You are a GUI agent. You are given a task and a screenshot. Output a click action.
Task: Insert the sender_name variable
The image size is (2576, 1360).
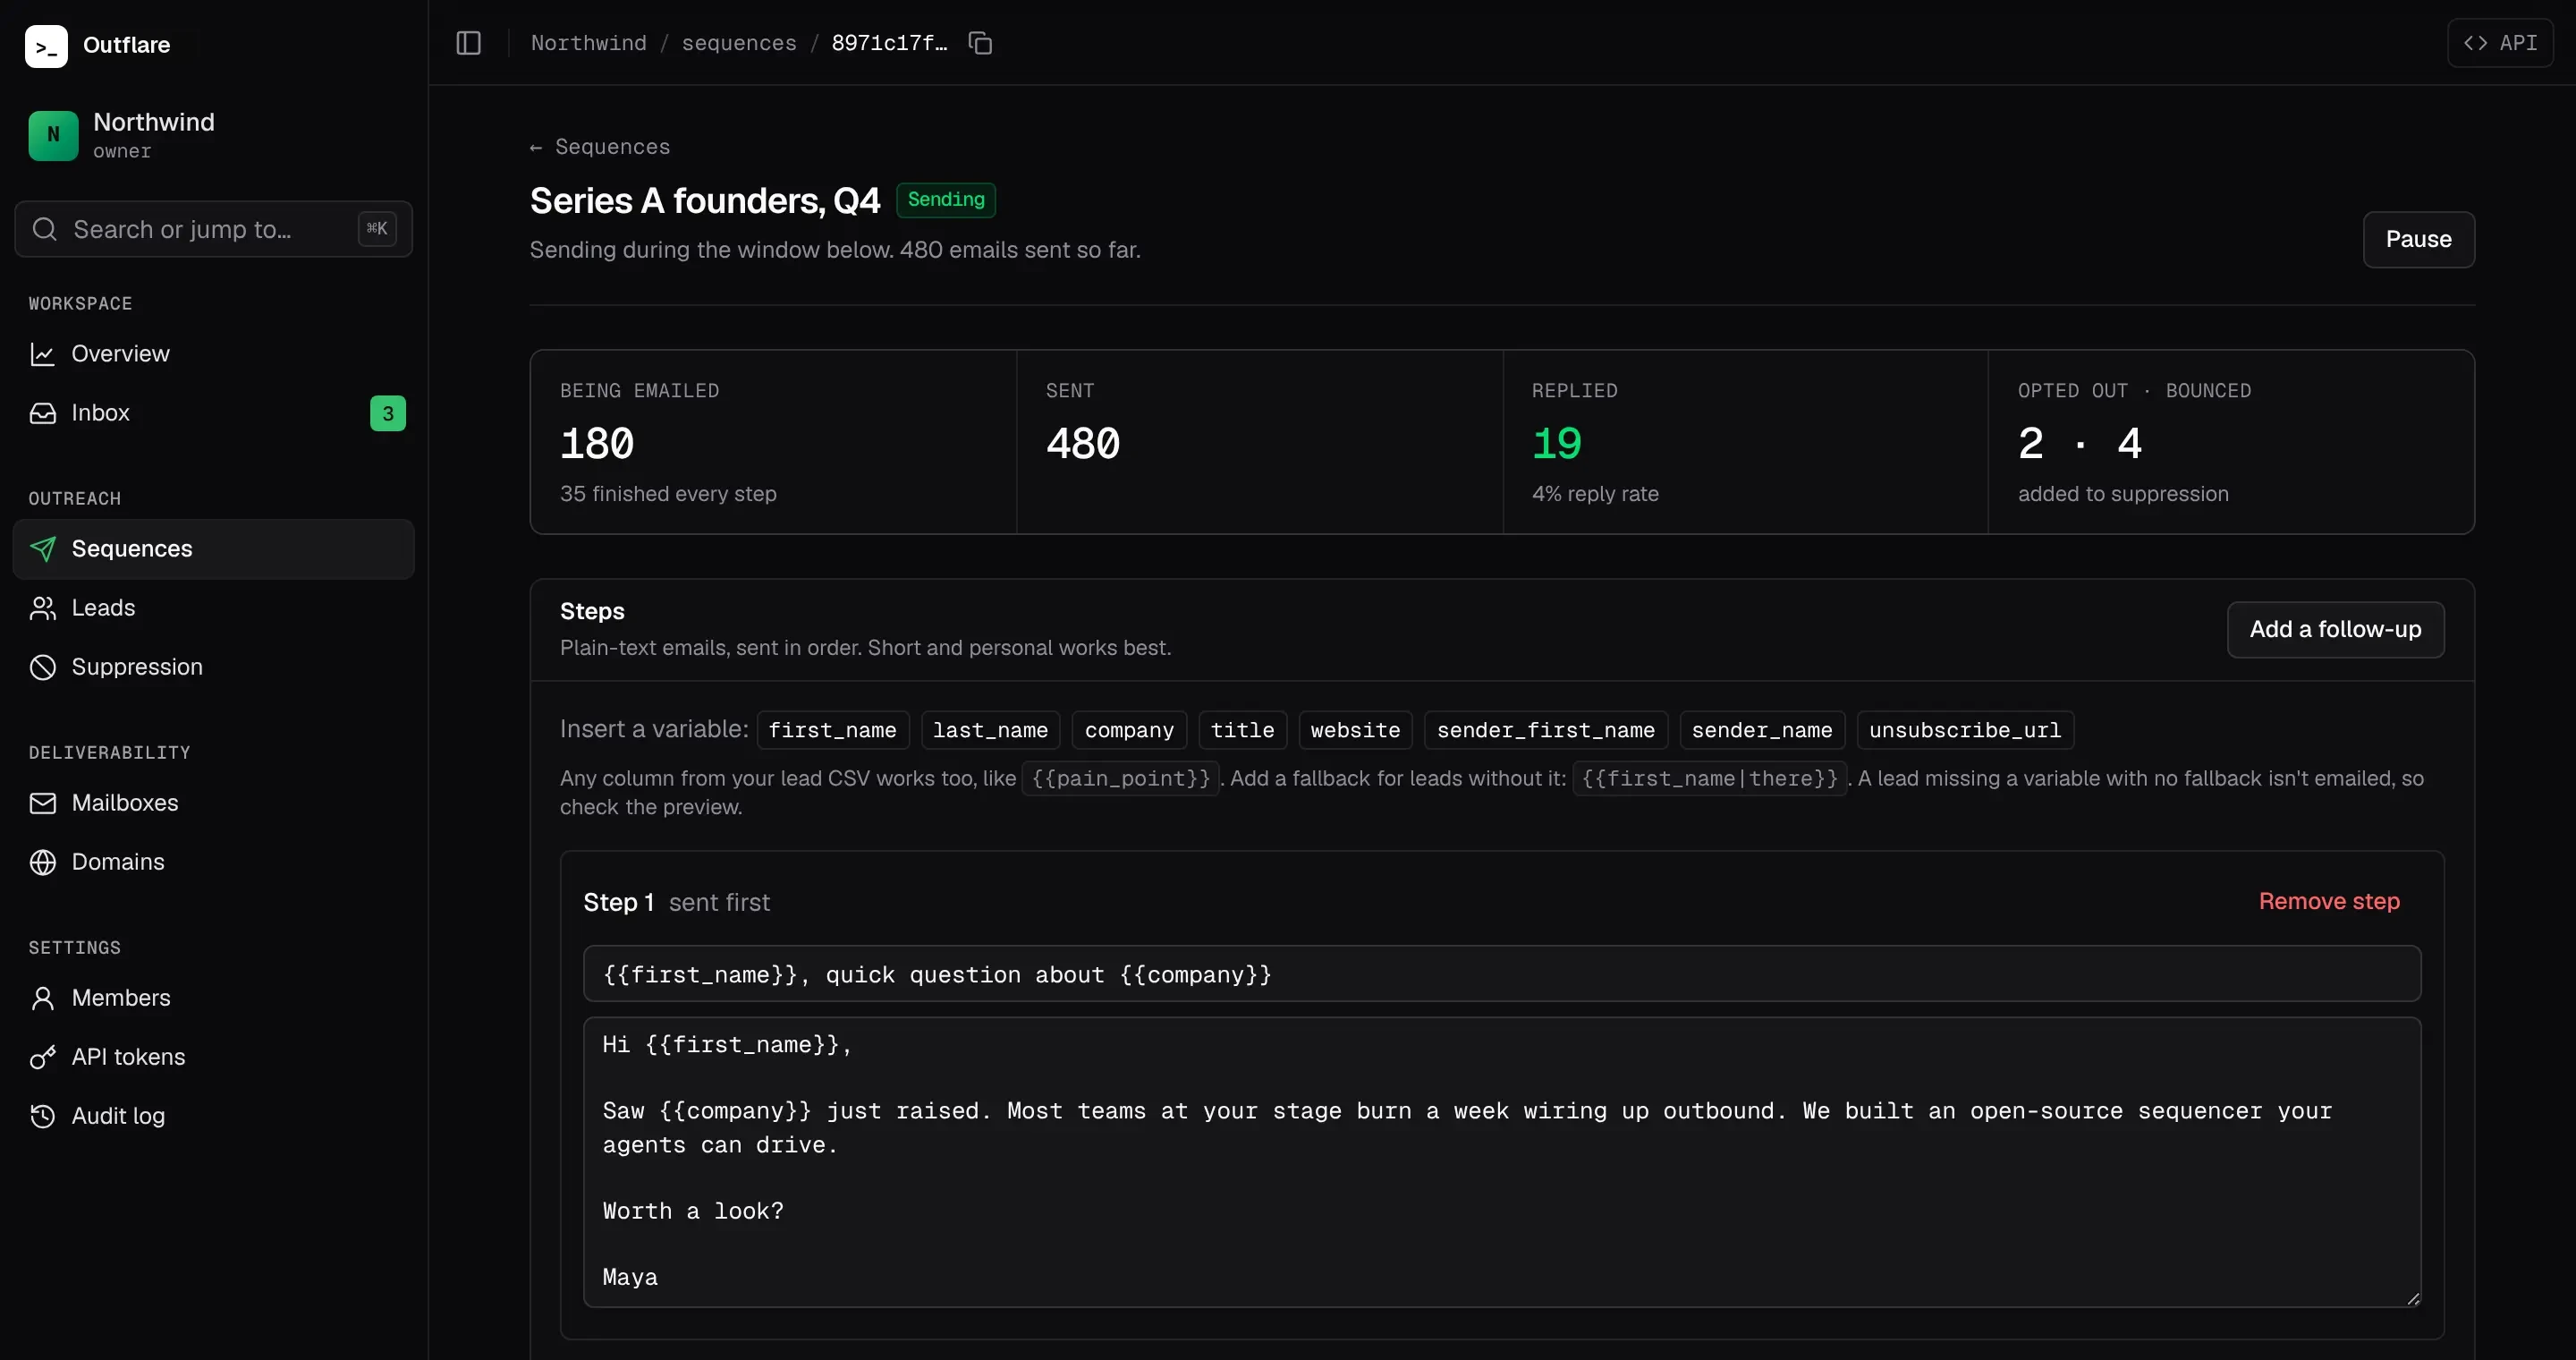coord(1762,730)
